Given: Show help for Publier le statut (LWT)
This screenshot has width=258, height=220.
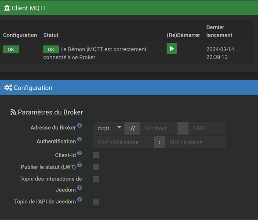Looking at the screenshot, I should (x=80, y=165).
